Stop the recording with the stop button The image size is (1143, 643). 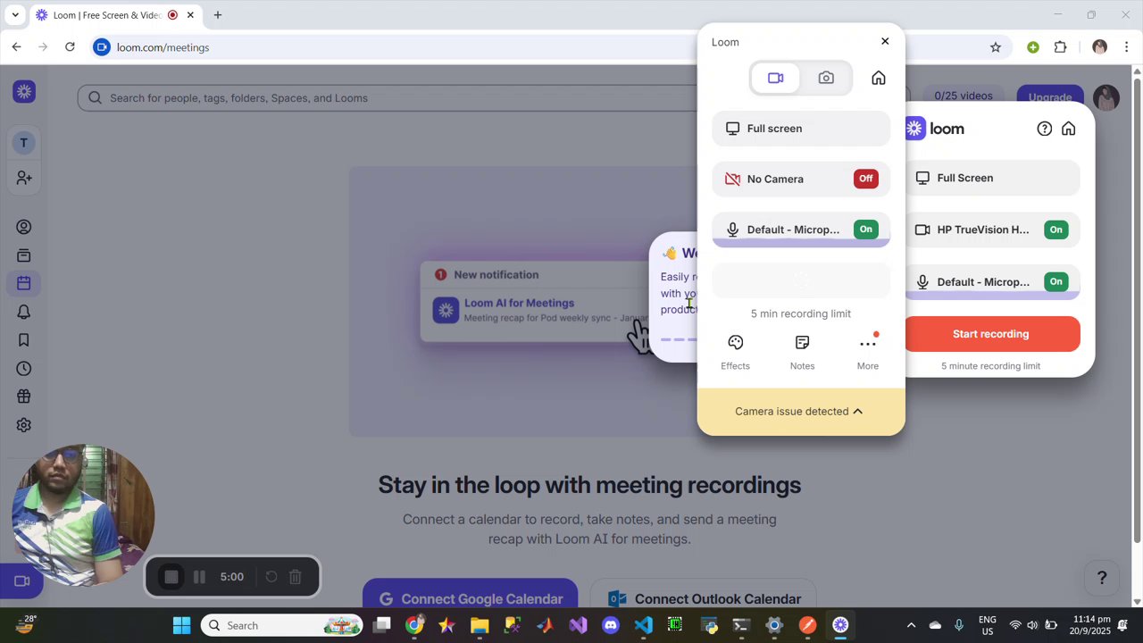click(x=171, y=577)
